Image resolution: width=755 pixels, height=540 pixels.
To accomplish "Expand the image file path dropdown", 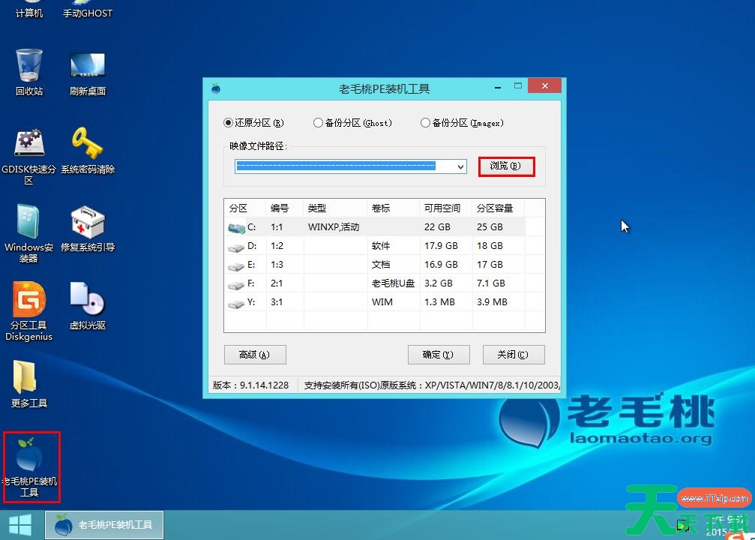I will pos(461,166).
